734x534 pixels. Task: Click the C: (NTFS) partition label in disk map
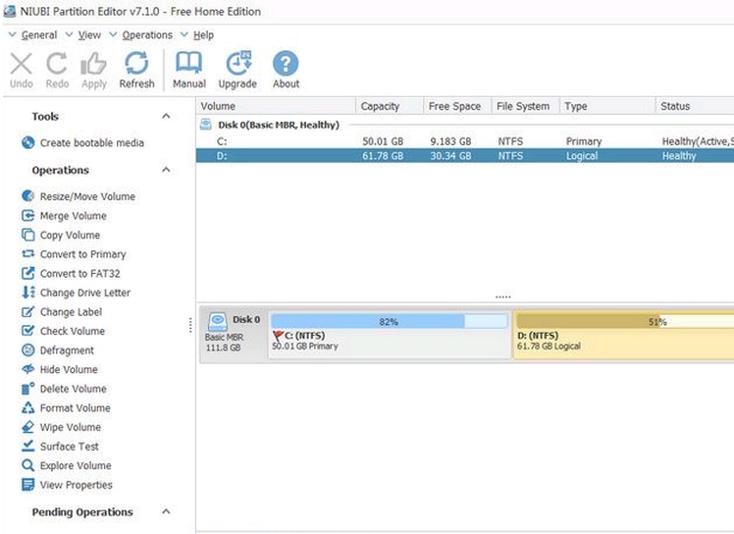[x=304, y=336]
